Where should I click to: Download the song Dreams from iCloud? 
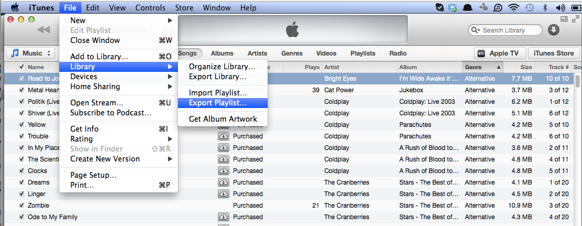(x=224, y=182)
